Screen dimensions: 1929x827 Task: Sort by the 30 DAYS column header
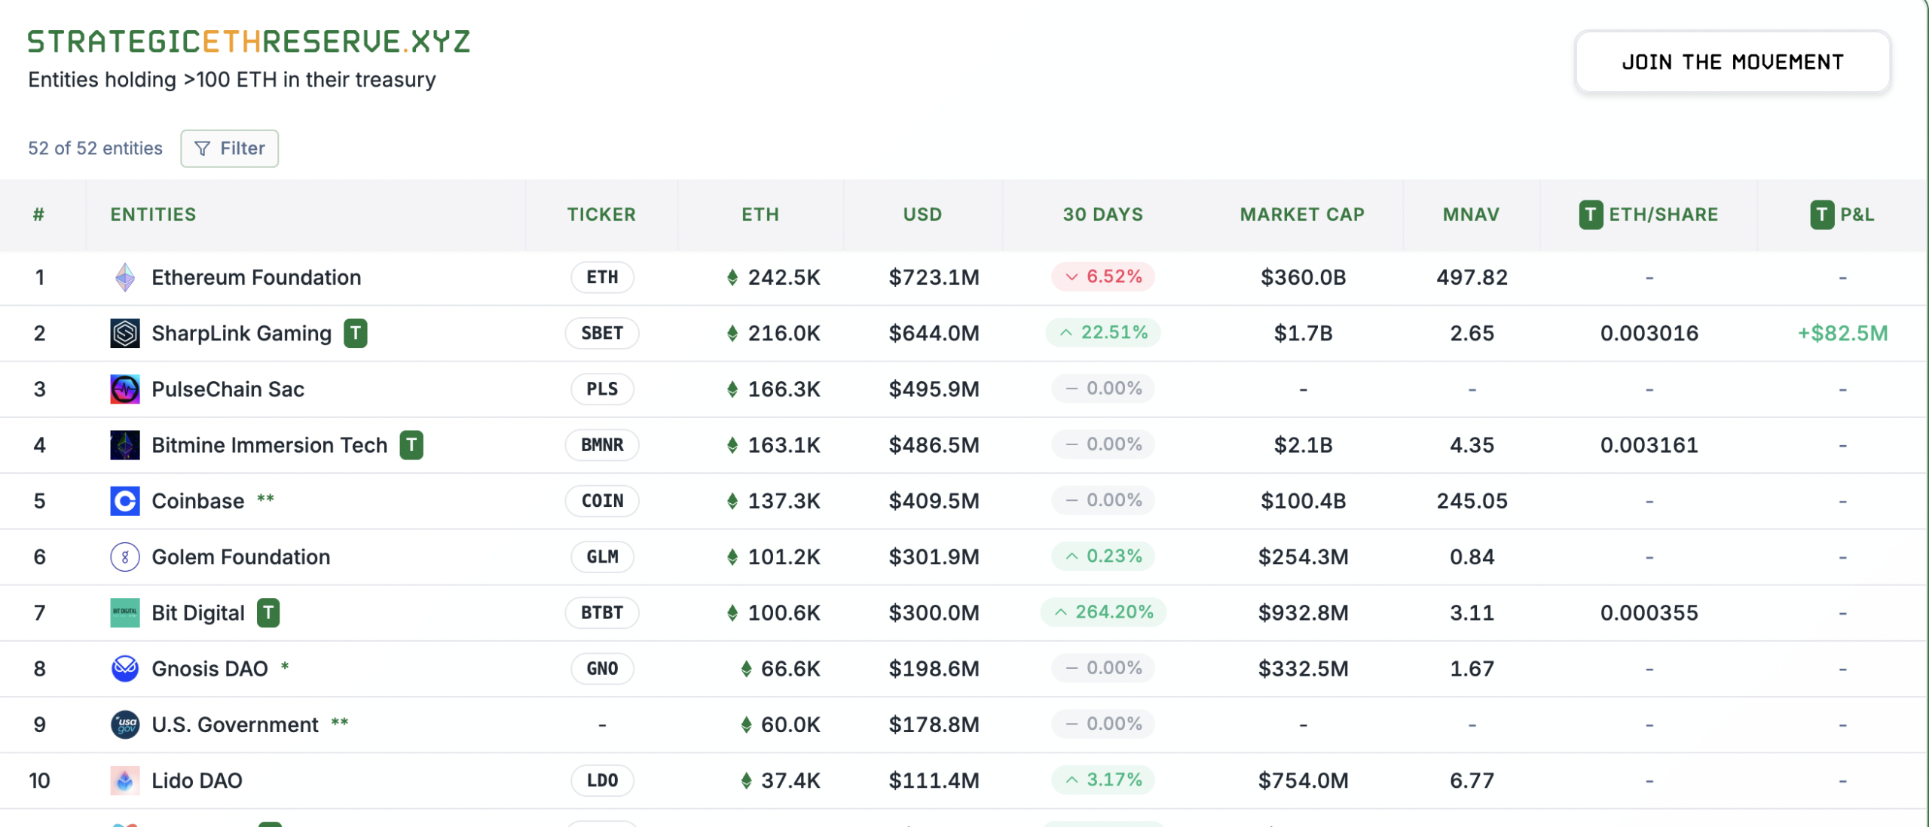point(1102,215)
